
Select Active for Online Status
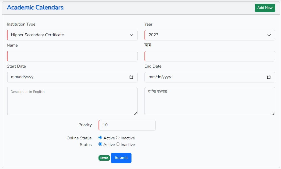click(x=100, y=138)
